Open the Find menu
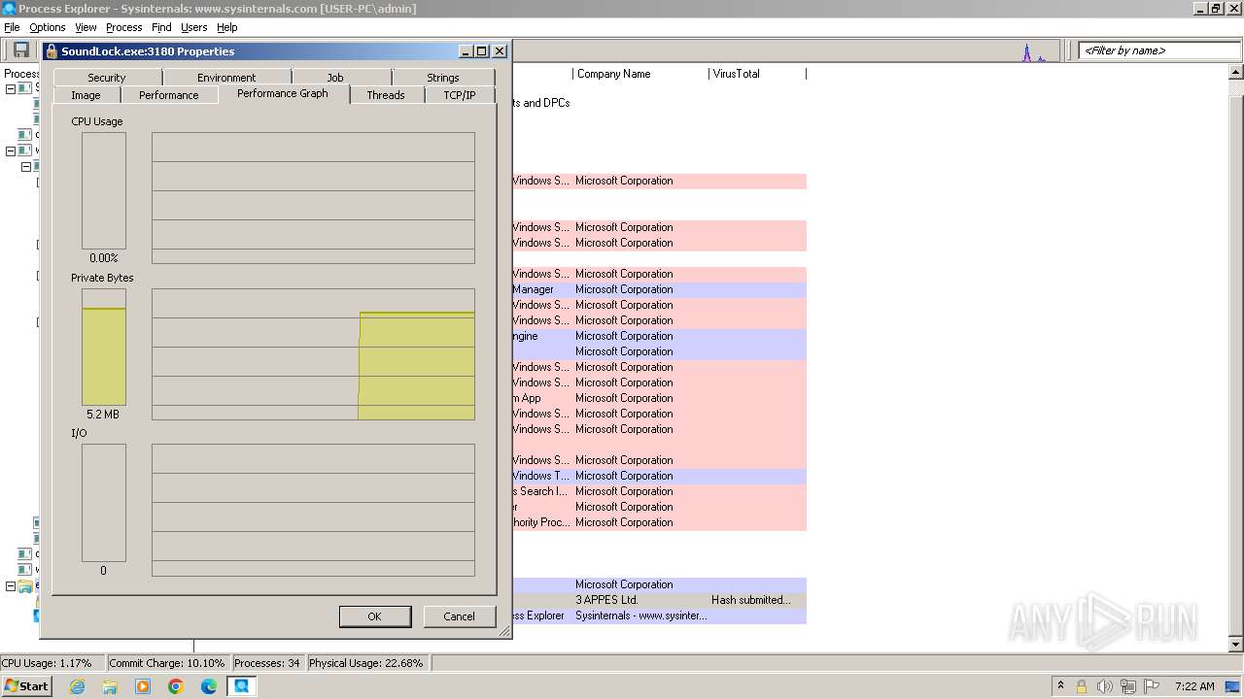 tap(161, 27)
